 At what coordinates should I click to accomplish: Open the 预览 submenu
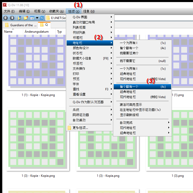[x=90, y=79]
